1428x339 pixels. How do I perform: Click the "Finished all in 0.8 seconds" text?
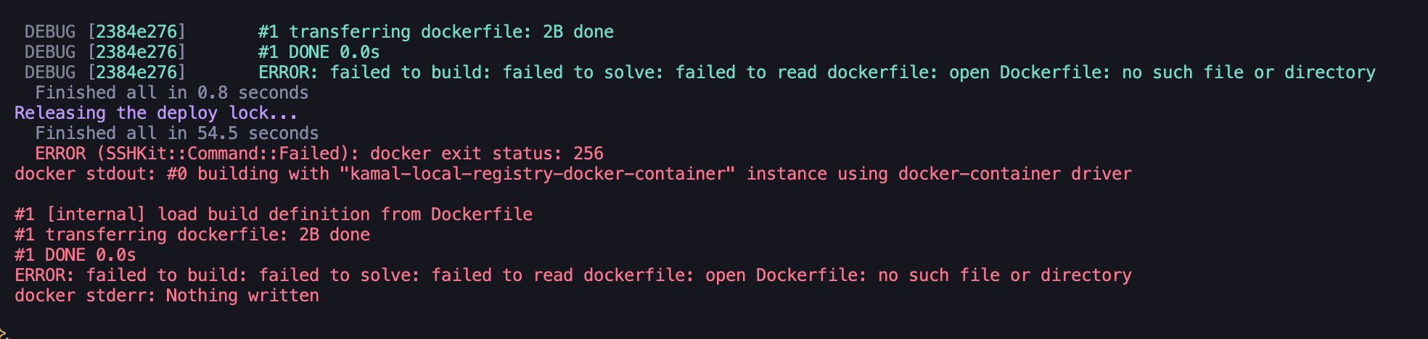coord(171,93)
